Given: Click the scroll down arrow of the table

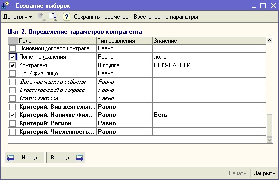Looking at the screenshot, I should (269, 140).
